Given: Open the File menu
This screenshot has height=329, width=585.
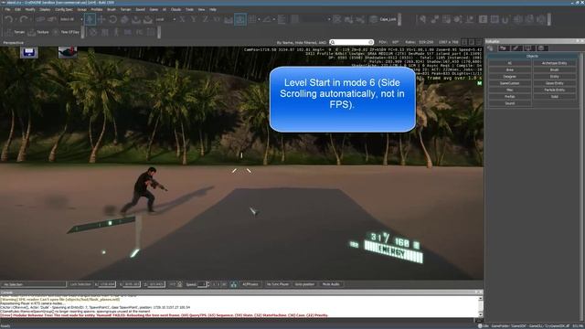Looking at the screenshot, I should coord(7,9).
